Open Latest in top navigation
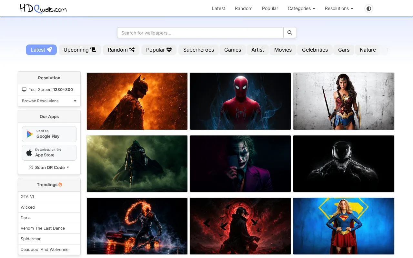This screenshot has width=413, height=258. coord(218,8)
